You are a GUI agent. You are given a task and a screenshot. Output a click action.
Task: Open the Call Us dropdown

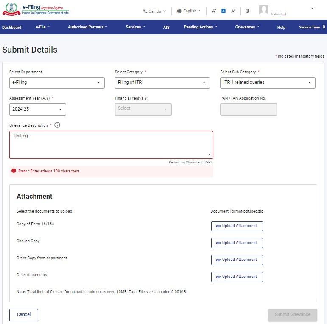point(154,11)
